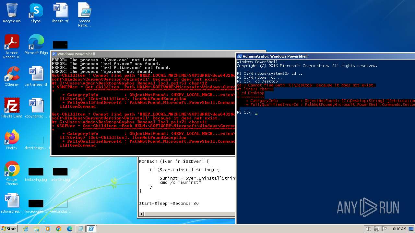
Task: Click the 'If ($ver.UninstallString) {' line
Action: (x=184, y=170)
